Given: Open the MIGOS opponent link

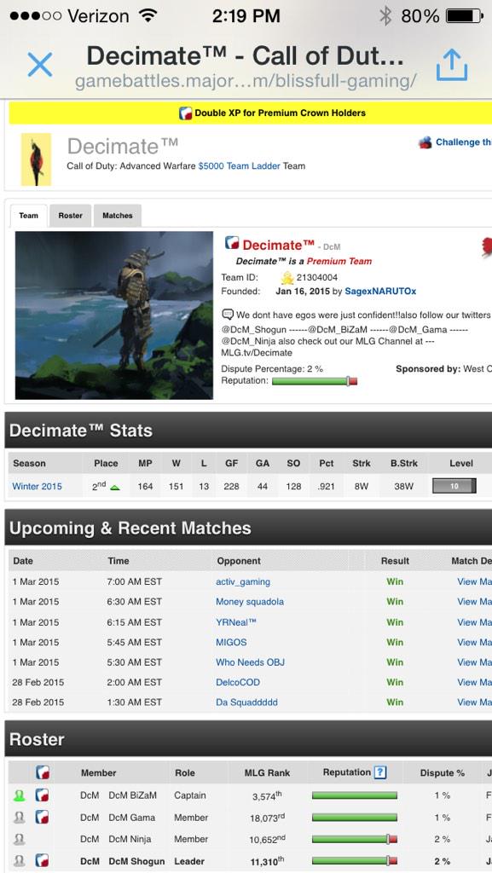Looking at the screenshot, I should tap(231, 642).
